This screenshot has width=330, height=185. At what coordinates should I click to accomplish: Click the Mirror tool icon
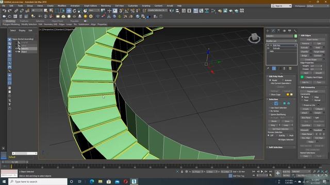172,11
